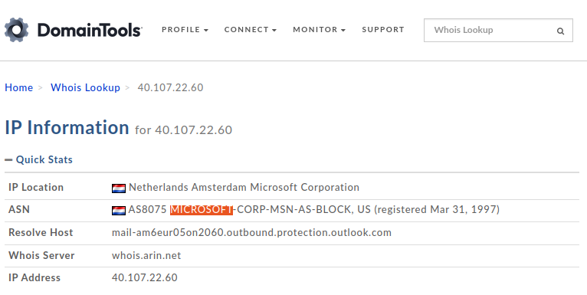Click the 40.107.22.60 breadcrumb item

click(x=170, y=87)
